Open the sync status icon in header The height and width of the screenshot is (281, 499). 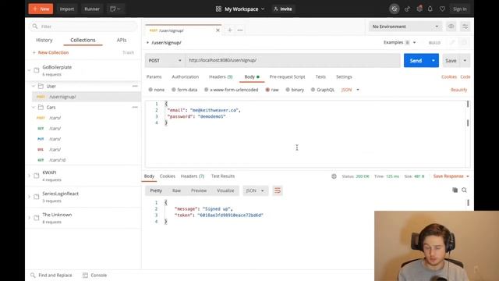395,9
